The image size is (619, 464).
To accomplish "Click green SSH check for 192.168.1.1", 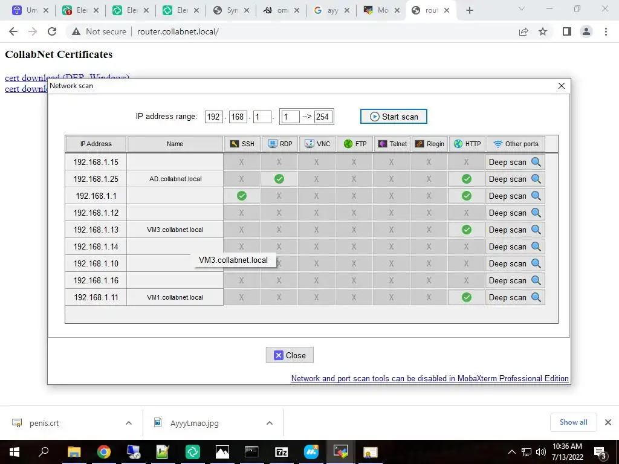I will click(242, 196).
